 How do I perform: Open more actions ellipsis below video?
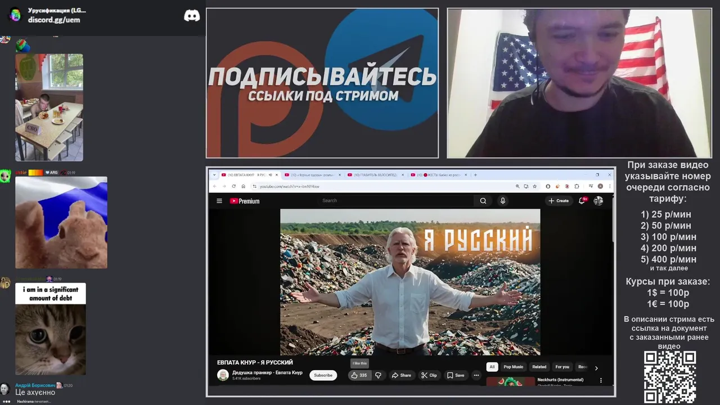(x=476, y=375)
